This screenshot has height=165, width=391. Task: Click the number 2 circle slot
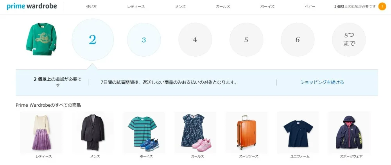coord(93,39)
